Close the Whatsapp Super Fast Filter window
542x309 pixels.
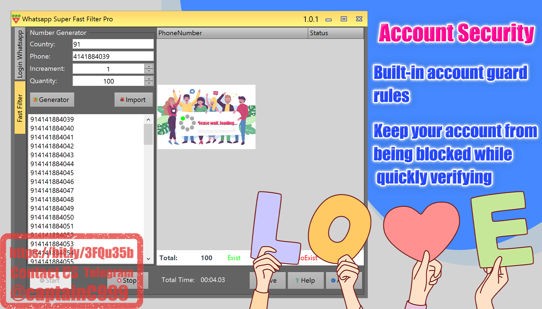tap(359, 19)
